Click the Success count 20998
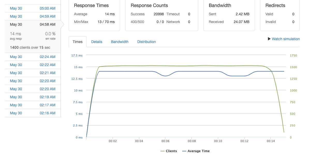 (159, 14)
